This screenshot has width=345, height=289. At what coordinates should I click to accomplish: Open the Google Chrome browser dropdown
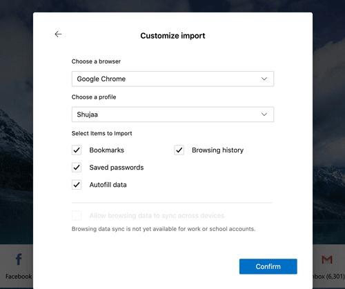pos(172,79)
